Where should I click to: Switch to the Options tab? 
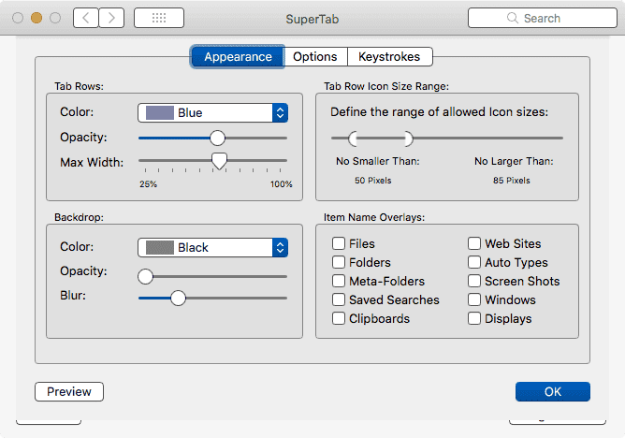pos(315,56)
